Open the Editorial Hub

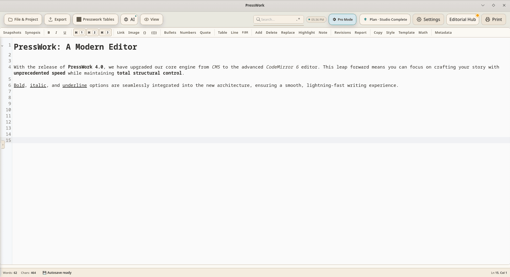click(x=463, y=19)
